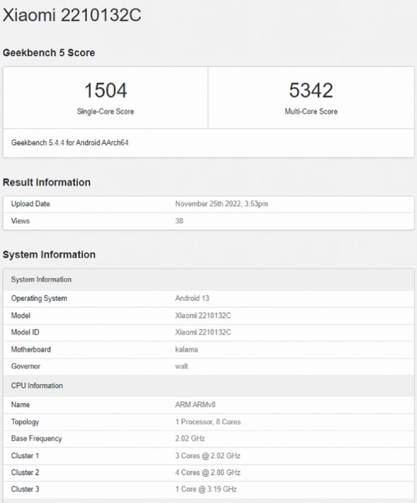Click the 'Result Information' heading
The image size is (417, 503).
(x=47, y=182)
